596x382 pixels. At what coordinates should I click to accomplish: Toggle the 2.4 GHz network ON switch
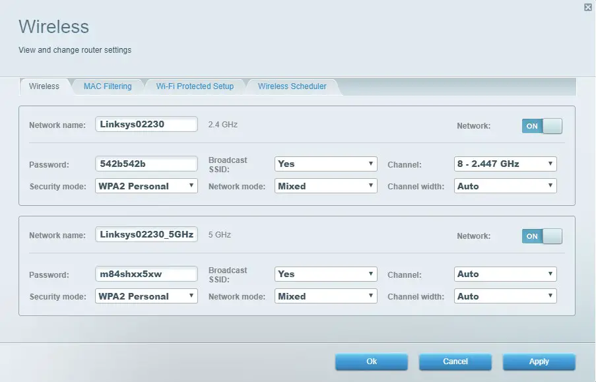[542, 126]
